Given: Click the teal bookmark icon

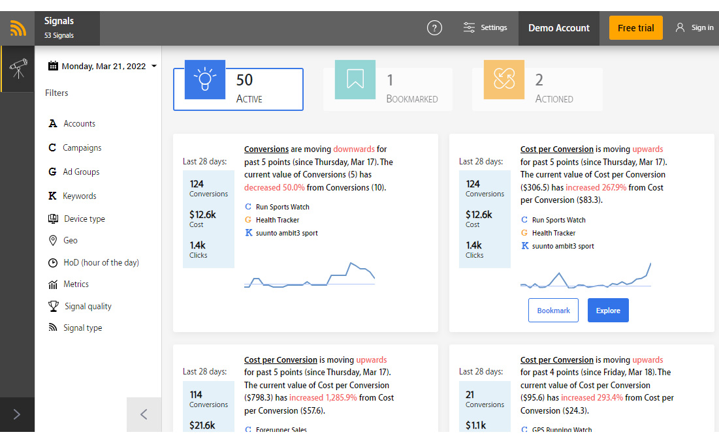Looking at the screenshot, I should 355,79.
